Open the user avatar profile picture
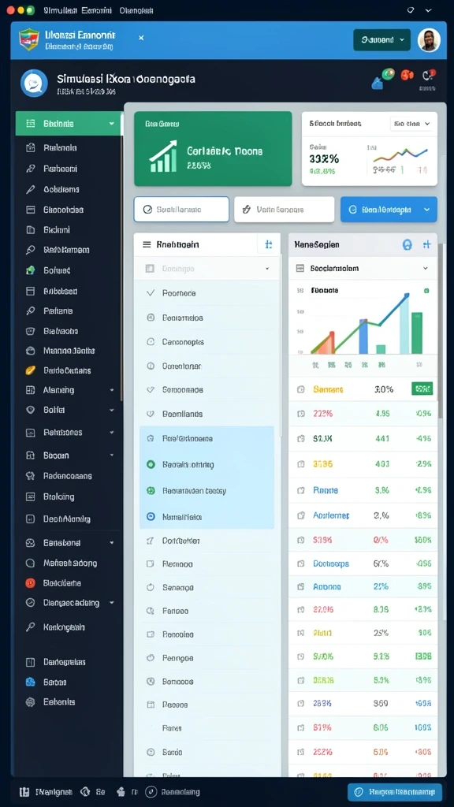The width and height of the screenshot is (454, 807). click(429, 39)
